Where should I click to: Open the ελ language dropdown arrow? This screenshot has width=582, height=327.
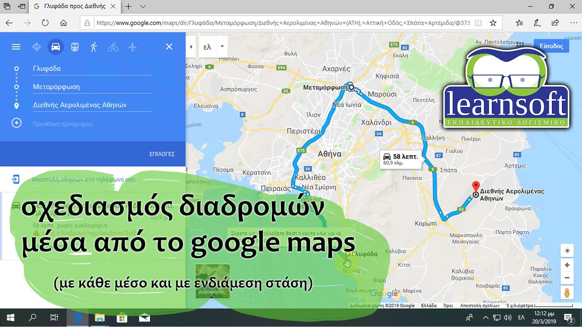tap(222, 47)
